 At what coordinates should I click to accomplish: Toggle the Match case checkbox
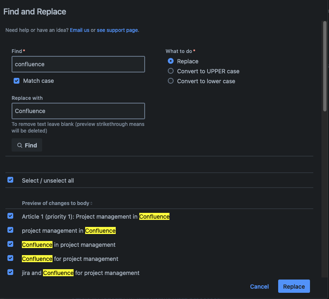click(x=17, y=81)
